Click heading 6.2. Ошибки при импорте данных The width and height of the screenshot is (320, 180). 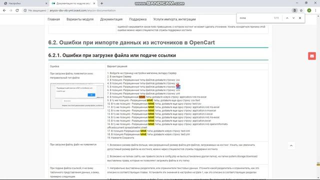(131, 42)
